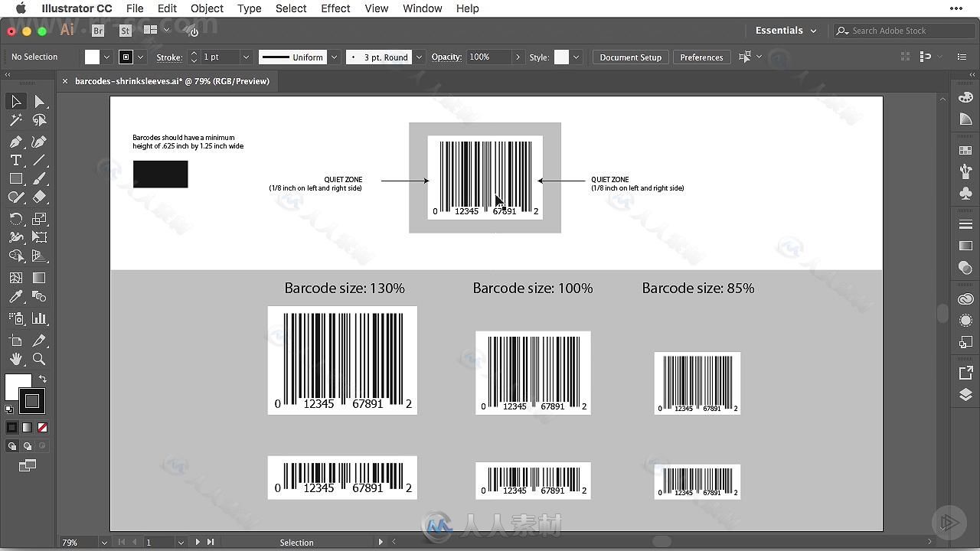Set paint mode to None
Viewport: 980px width, 551px height.
coord(42,428)
